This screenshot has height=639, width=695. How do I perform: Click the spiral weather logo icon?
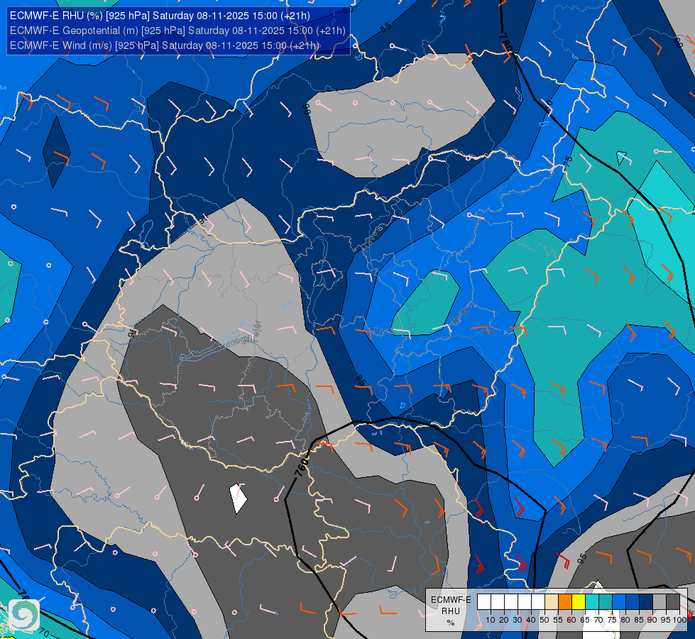point(24,615)
